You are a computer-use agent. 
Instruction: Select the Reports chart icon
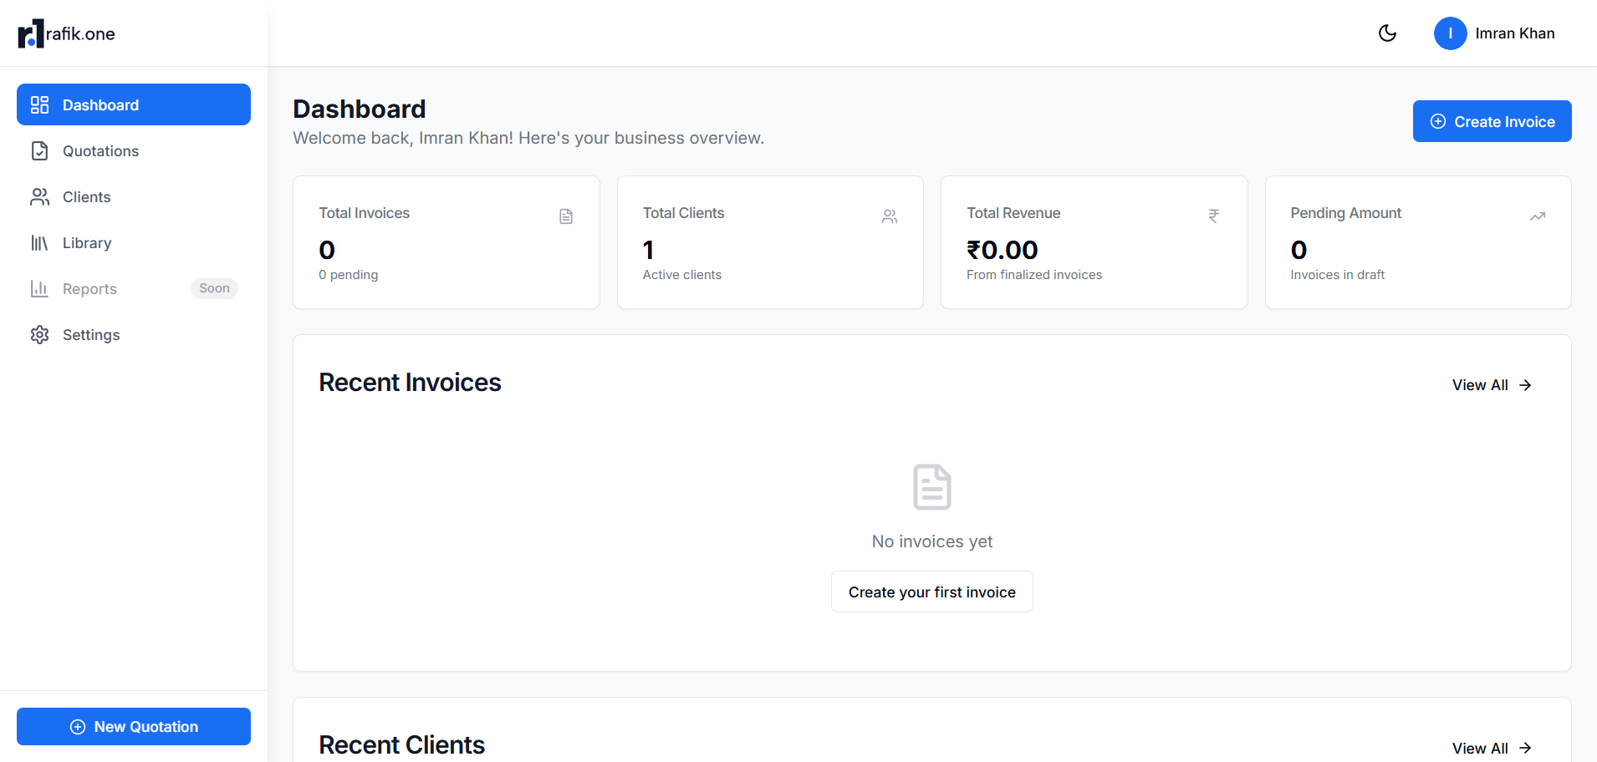pos(39,288)
